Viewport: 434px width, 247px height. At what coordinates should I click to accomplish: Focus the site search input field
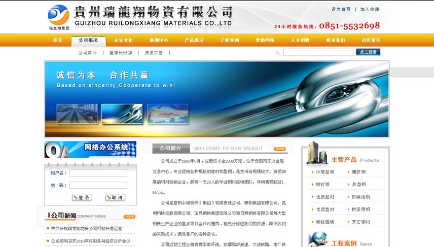[x=318, y=52]
